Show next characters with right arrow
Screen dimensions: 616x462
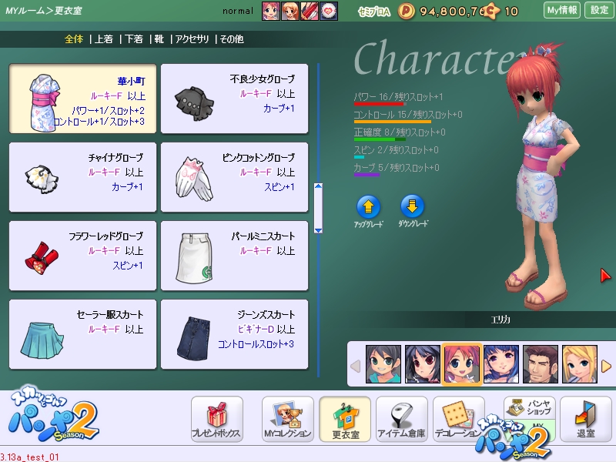(x=607, y=367)
